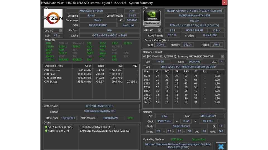Click the CPU Base row
The width and height of the screenshot is (268, 150).
91,74
